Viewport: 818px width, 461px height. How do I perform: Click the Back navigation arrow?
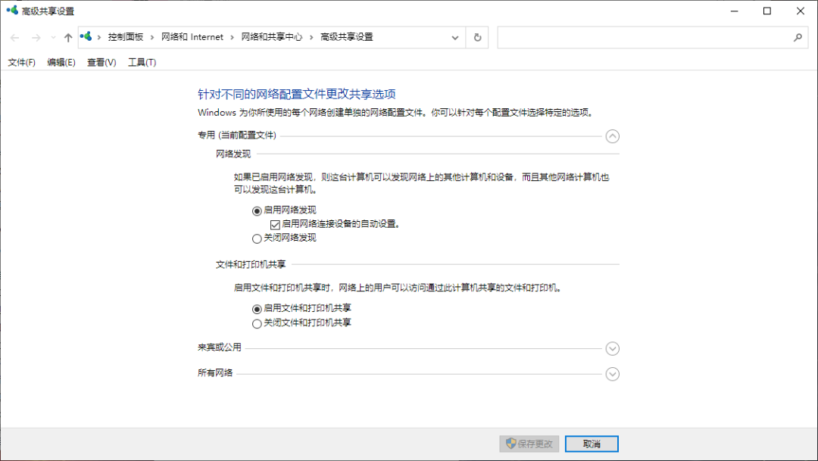click(15, 37)
